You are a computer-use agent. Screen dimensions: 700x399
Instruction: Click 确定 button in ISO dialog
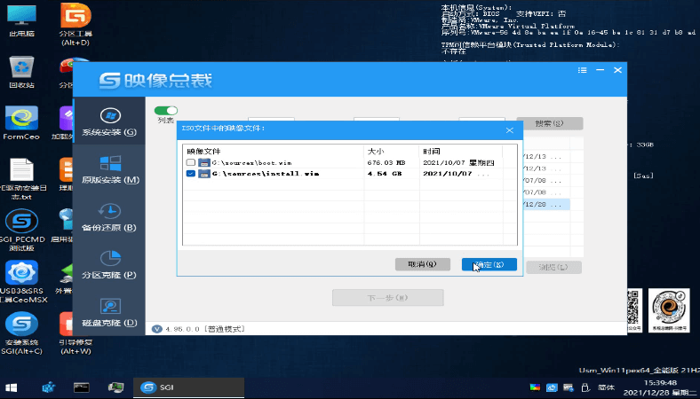click(489, 264)
